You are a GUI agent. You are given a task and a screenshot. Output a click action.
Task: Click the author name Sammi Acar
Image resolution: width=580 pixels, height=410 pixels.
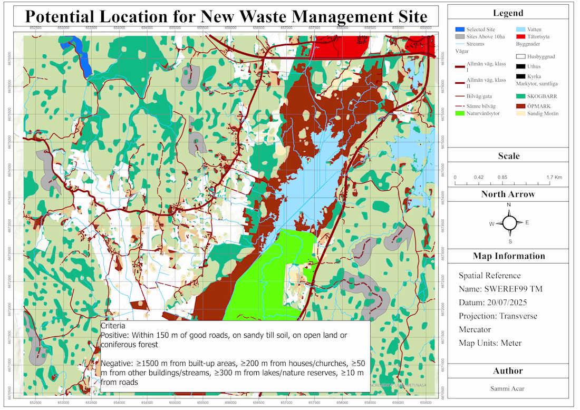[x=507, y=388]
